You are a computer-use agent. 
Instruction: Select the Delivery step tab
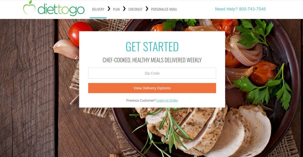[x=98, y=9]
